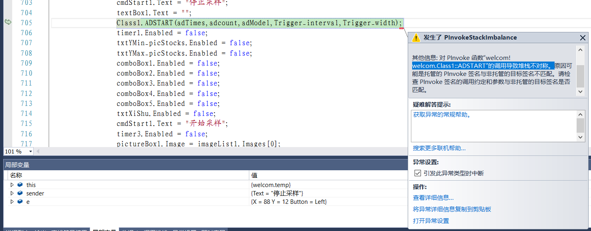Screen dimensions: 591x231
Task: Toggle '引发此异常类型时中断' checkbox
Action: (417, 173)
